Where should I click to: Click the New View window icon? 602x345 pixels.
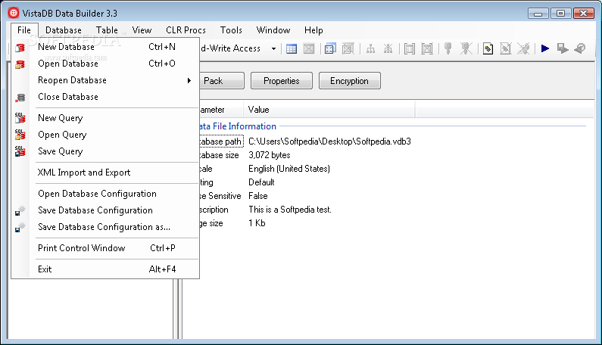(330, 48)
